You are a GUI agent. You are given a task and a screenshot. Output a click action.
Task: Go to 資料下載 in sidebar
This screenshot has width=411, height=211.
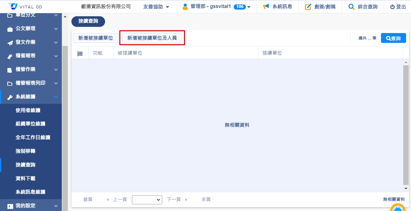click(25, 178)
